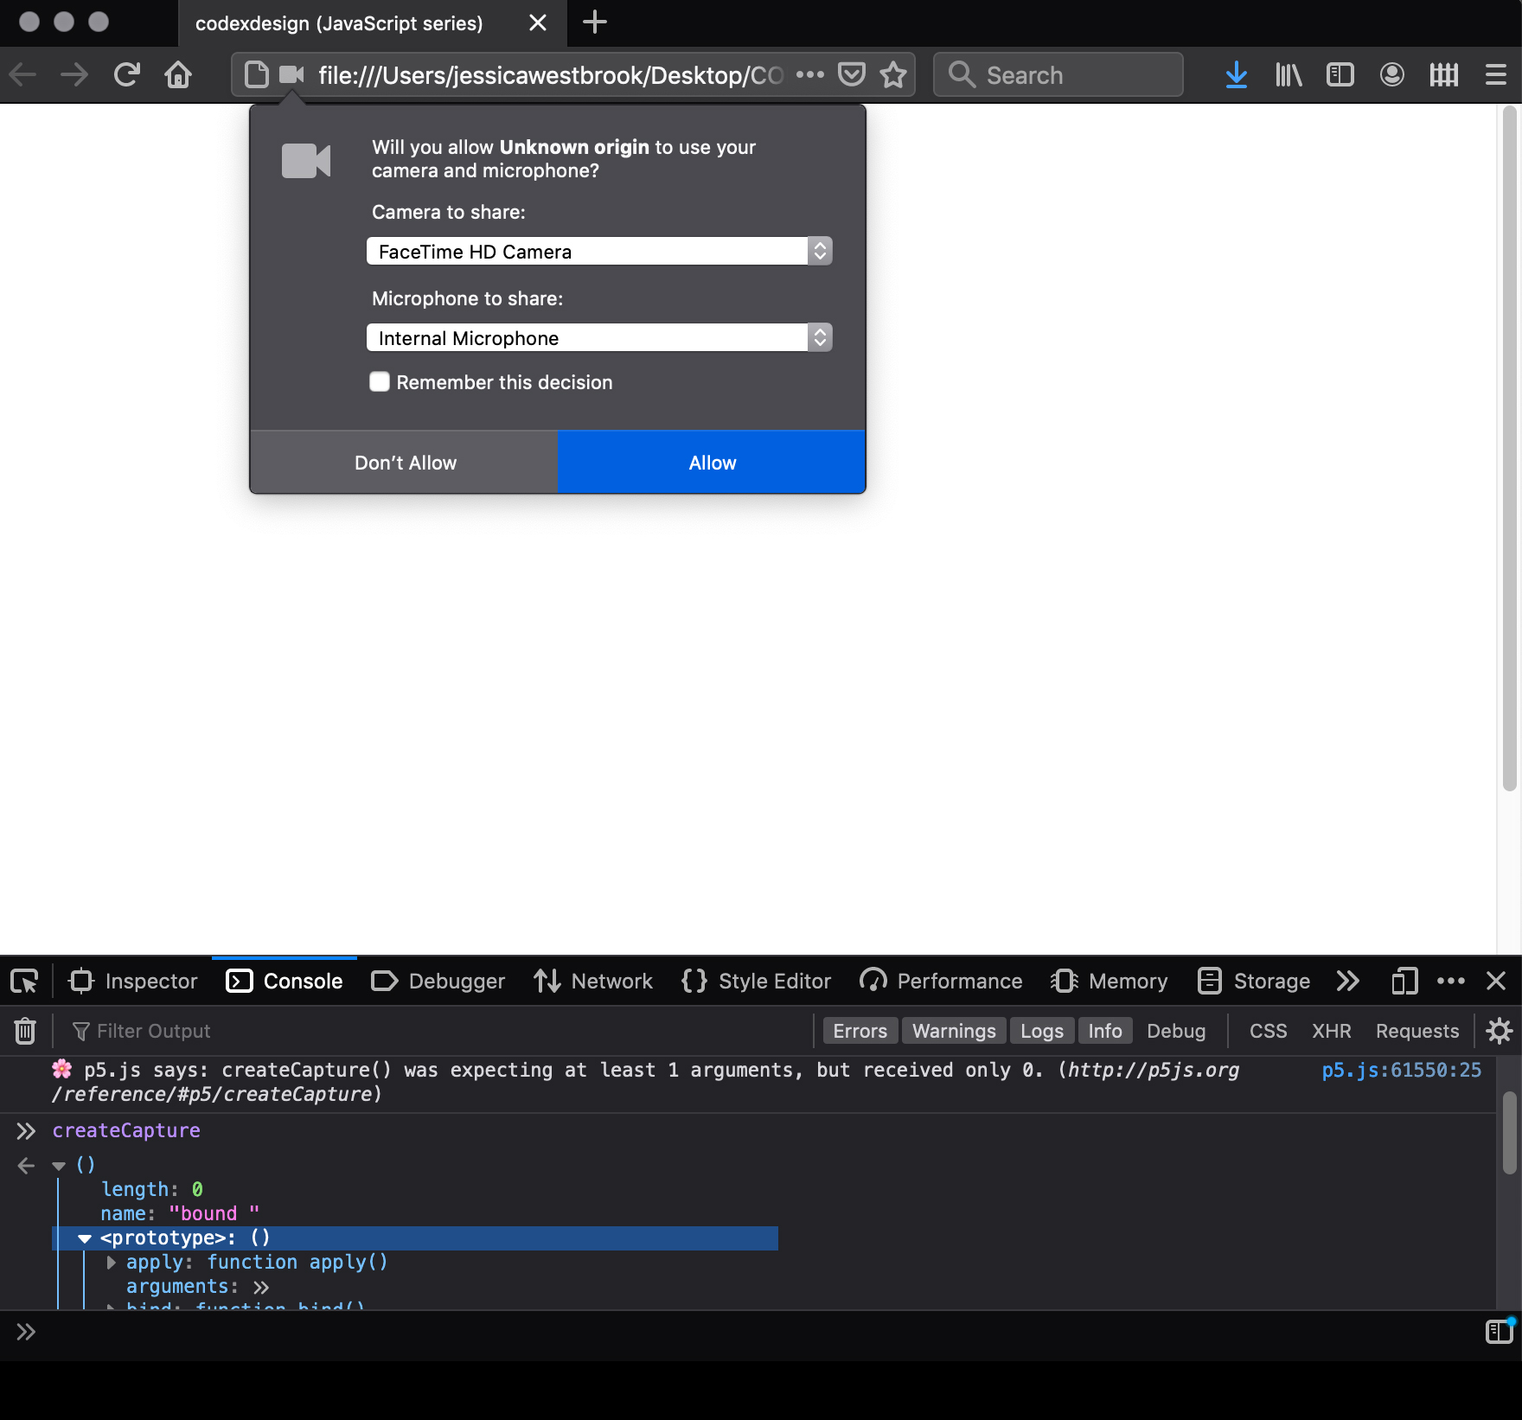Reload the current page
This screenshot has height=1420, width=1522.
tap(127, 75)
